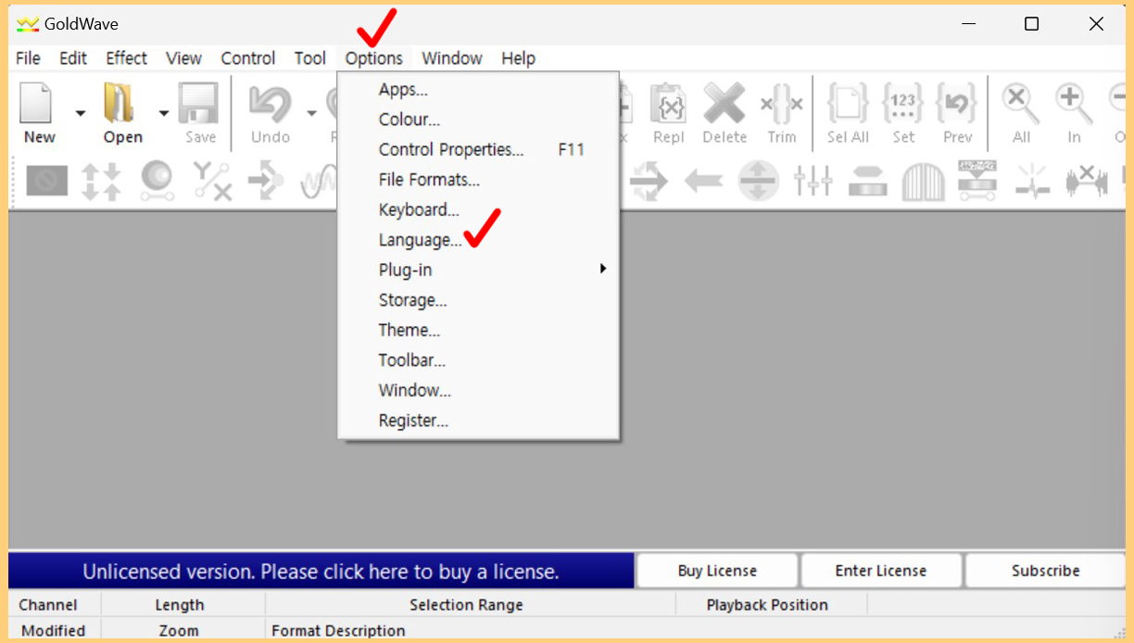Open the Tool menu
The width and height of the screenshot is (1134, 643).
(310, 58)
